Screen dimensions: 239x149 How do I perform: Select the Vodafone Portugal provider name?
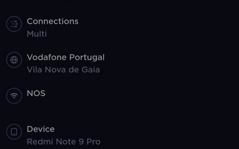66,57
